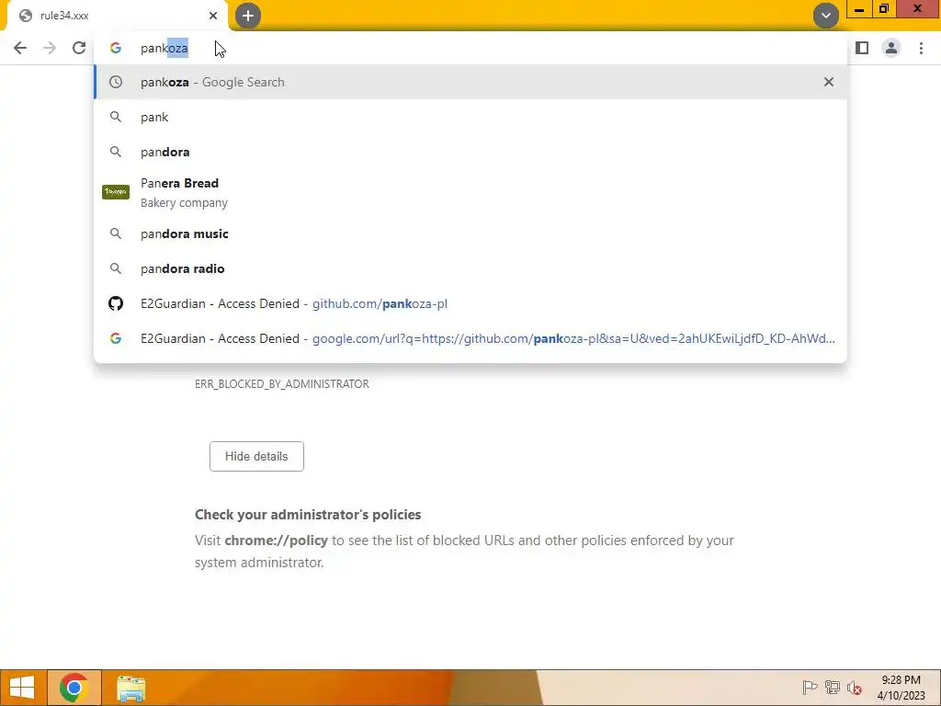Go back to the previous page
941x706 pixels.
click(20, 48)
